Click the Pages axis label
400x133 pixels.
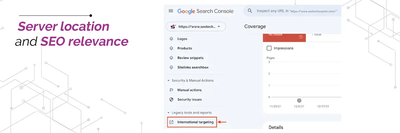tap(271, 58)
